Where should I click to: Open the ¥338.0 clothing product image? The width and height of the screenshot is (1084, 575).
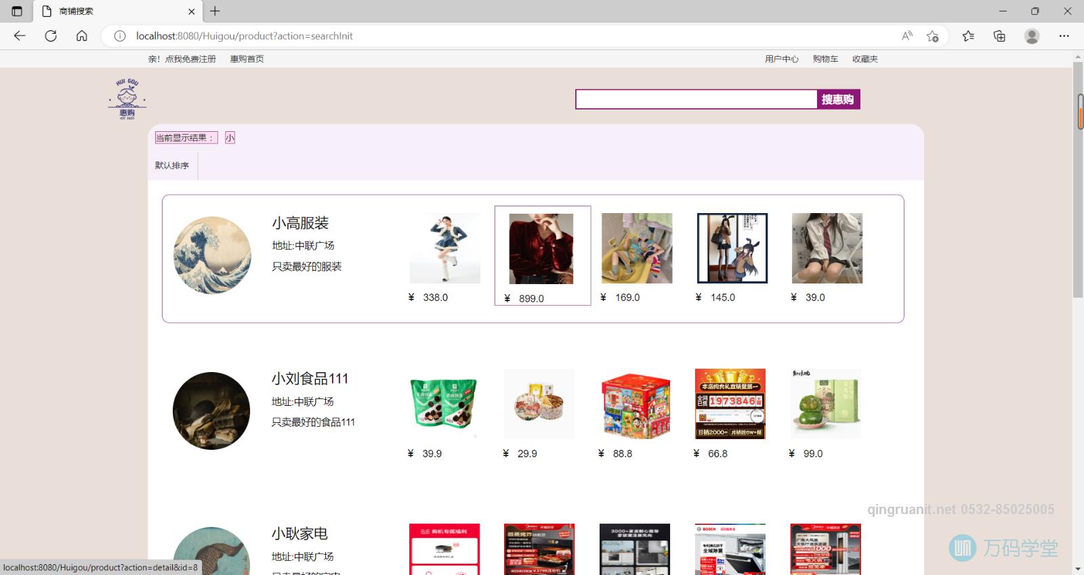click(445, 248)
